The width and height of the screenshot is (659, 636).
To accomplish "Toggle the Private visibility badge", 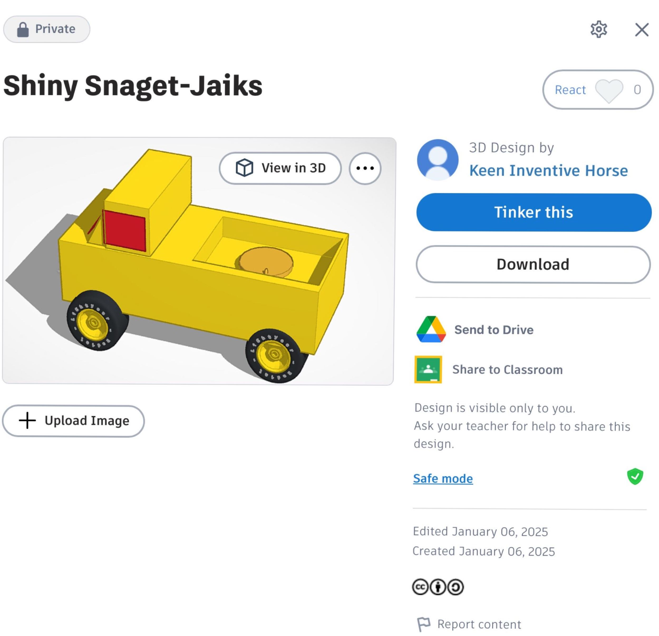I will pos(47,29).
